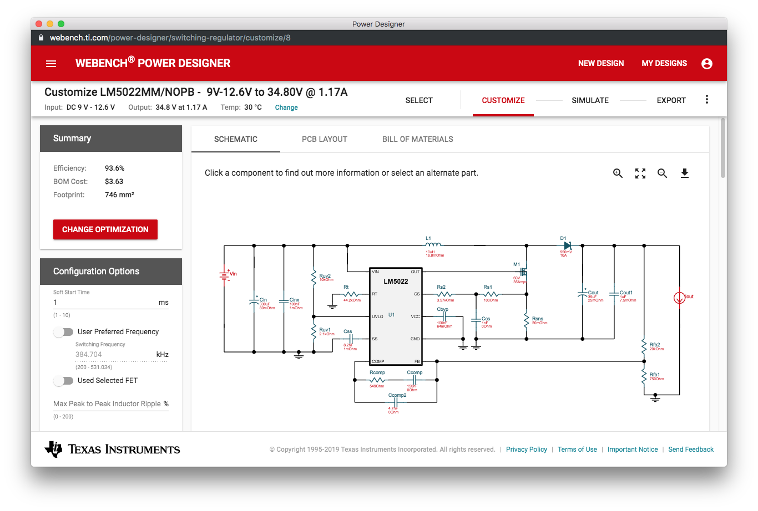Select the Css soft-start capacitor symbol

click(x=350, y=339)
